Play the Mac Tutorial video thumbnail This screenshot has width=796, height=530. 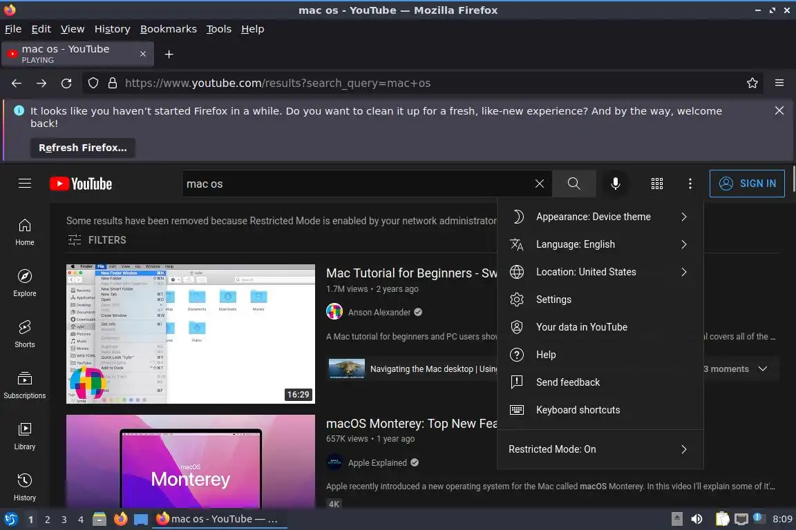(x=191, y=334)
